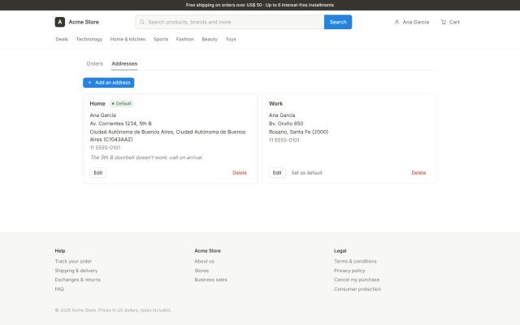
Task: Open Shipping & delivery link
Action: click(76, 271)
